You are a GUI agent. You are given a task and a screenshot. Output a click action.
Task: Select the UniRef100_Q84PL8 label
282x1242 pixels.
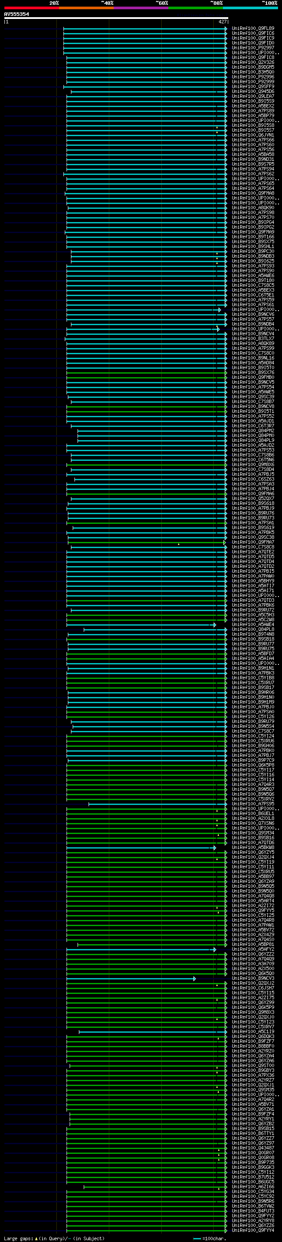[252, 629]
